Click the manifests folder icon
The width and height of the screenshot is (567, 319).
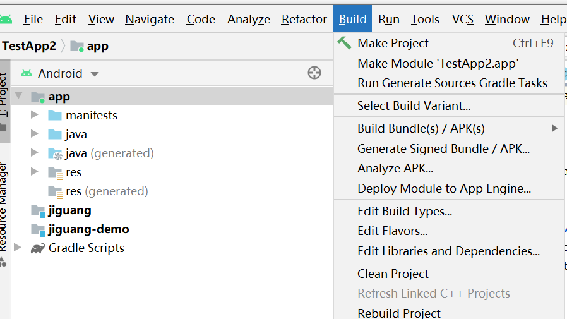pos(55,116)
